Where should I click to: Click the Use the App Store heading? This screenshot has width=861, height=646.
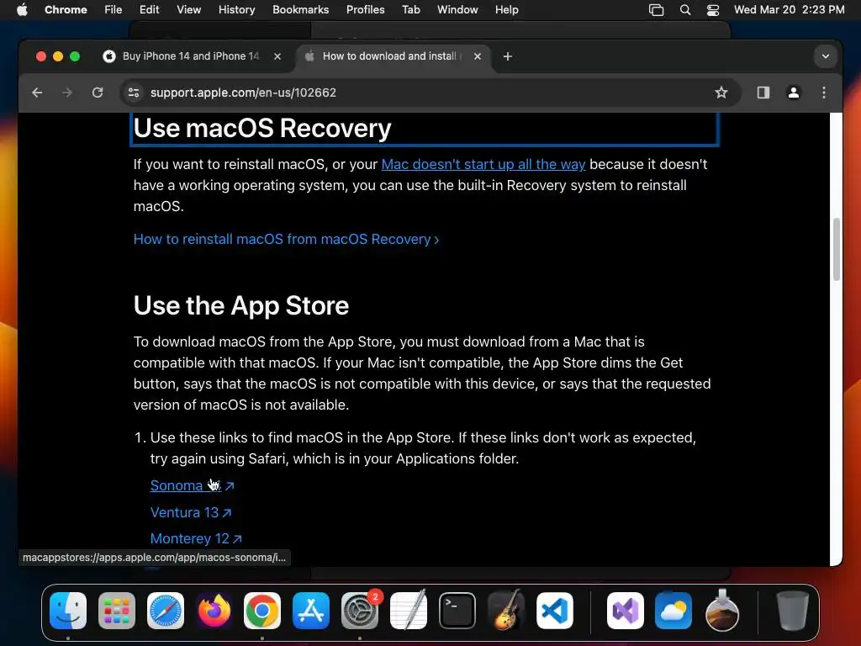click(241, 305)
